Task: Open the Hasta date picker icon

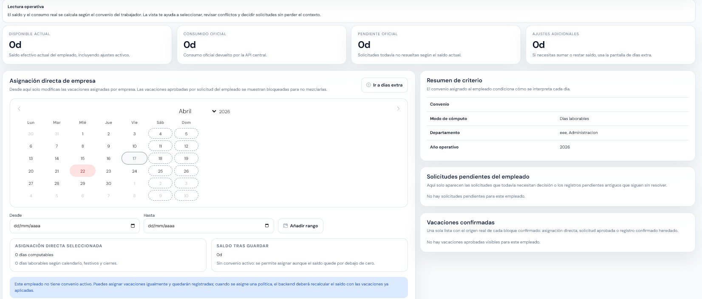Action: (x=267, y=226)
